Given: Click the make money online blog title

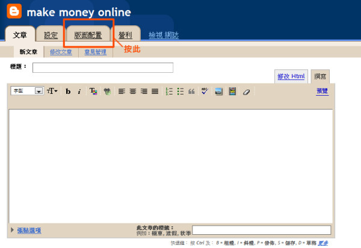Looking at the screenshot, I should (79, 12).
